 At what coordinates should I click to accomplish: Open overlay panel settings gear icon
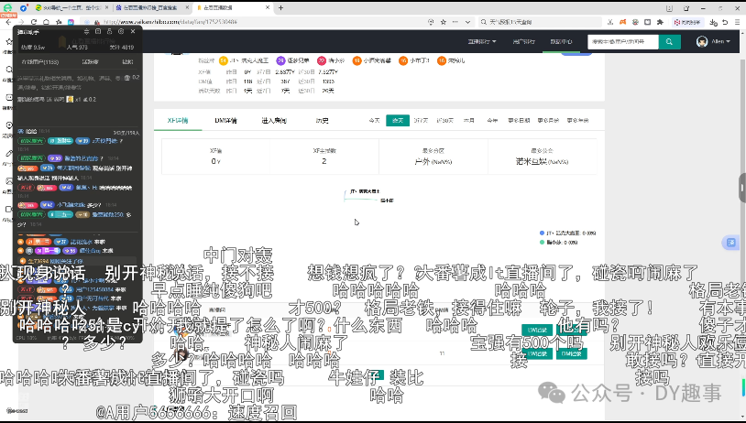(121, 31)
